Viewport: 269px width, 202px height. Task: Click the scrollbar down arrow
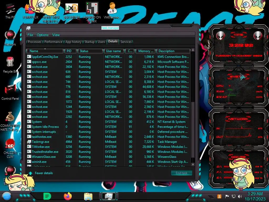(x=193, y=165)
